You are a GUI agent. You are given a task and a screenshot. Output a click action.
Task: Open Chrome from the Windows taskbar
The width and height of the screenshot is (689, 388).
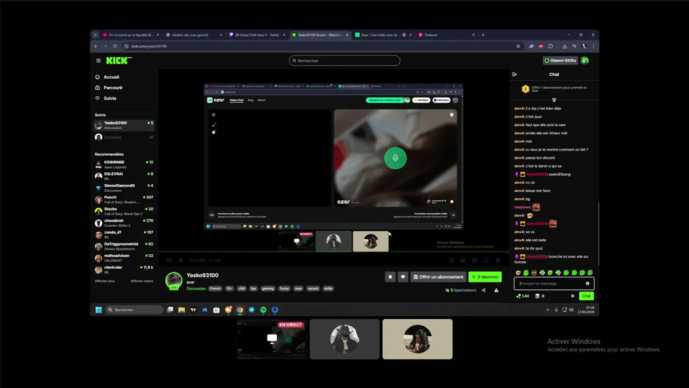click(x=240, y=310)
